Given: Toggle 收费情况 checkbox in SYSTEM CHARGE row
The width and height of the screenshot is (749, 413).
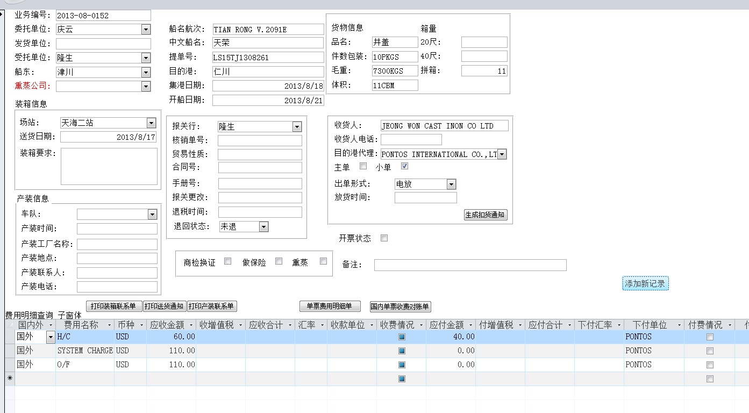Looking at the screenshot, I should pos(402,351).
